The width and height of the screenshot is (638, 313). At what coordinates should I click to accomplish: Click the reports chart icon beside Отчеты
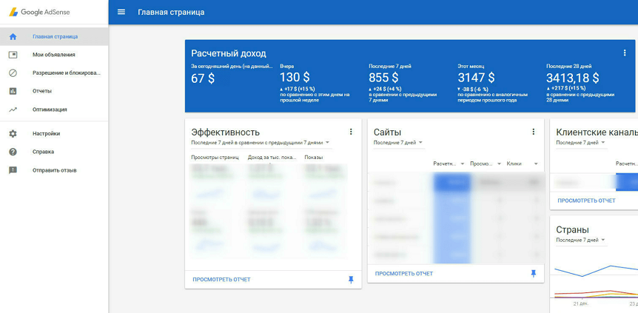click(x=13, y=91)
